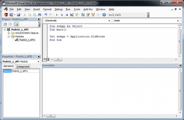Open the Add-Ins menu
This screenshot has height=120, width=184.
point(88,9)
